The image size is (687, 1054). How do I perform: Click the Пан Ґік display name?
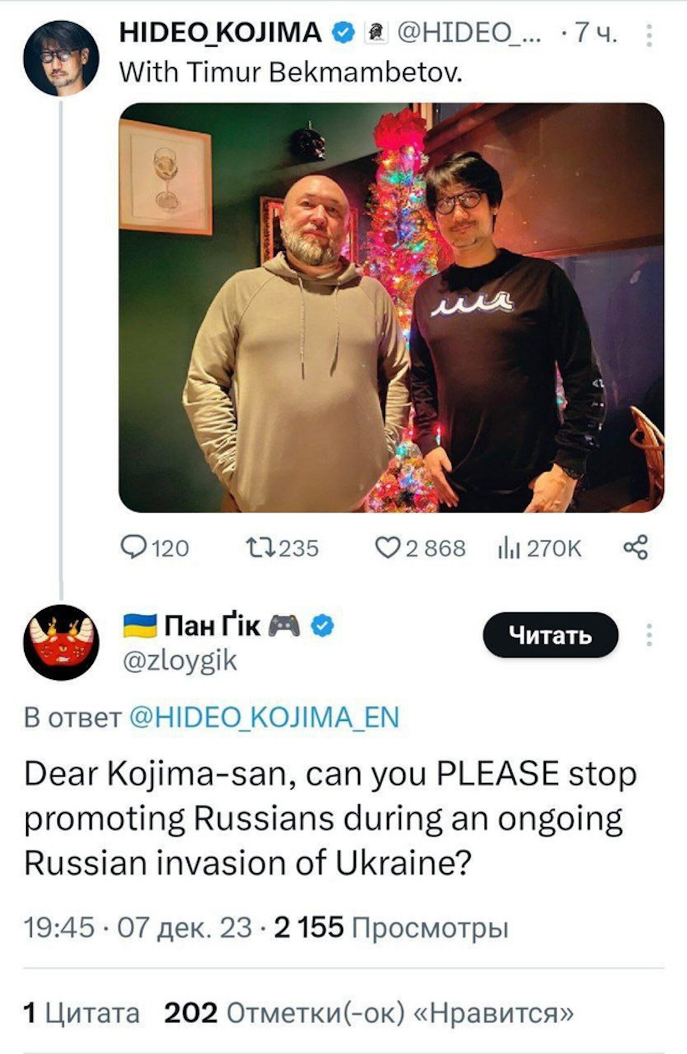[x=212, y=626]
